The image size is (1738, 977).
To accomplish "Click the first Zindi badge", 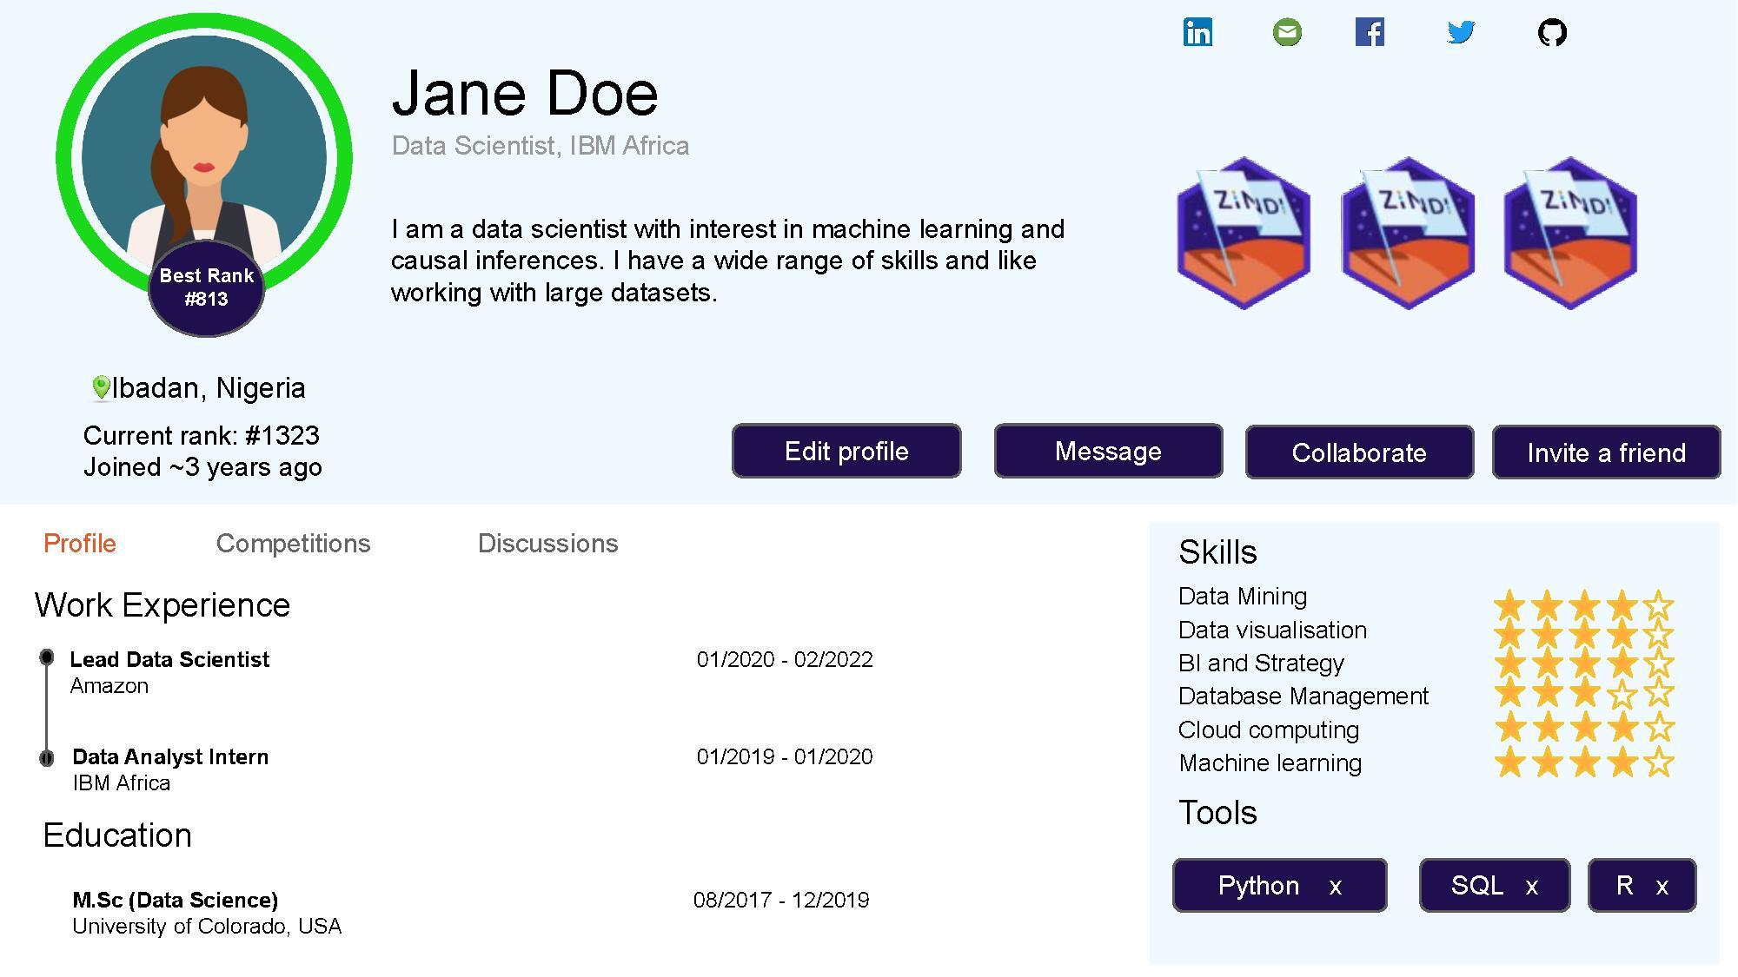I will 1244,233.
